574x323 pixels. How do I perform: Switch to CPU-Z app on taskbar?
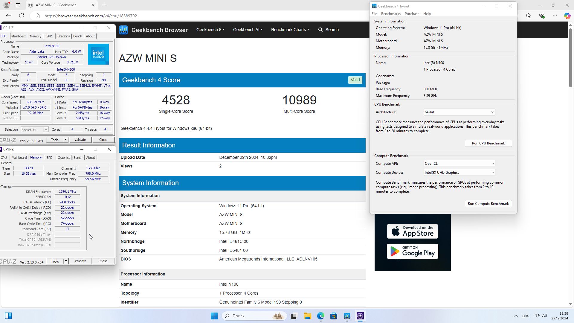pos(360,316)
